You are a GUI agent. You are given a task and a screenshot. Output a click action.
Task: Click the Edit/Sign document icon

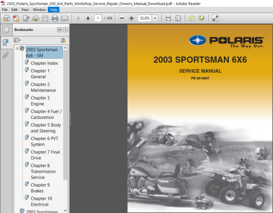click(x=26, y=18)
